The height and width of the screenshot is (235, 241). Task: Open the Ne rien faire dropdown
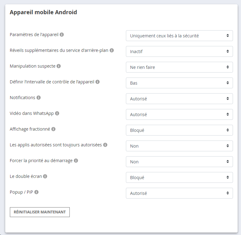click(179, 67)
